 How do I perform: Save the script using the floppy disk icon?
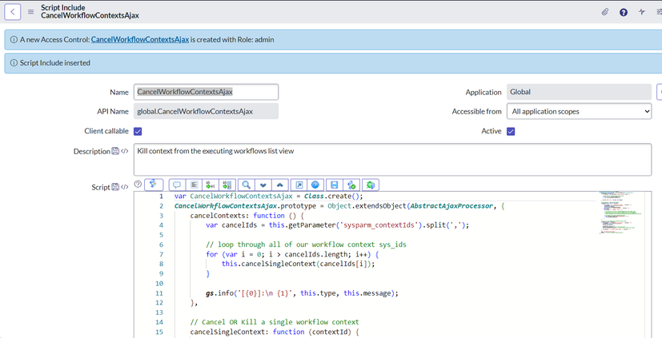tap(335, 185)
